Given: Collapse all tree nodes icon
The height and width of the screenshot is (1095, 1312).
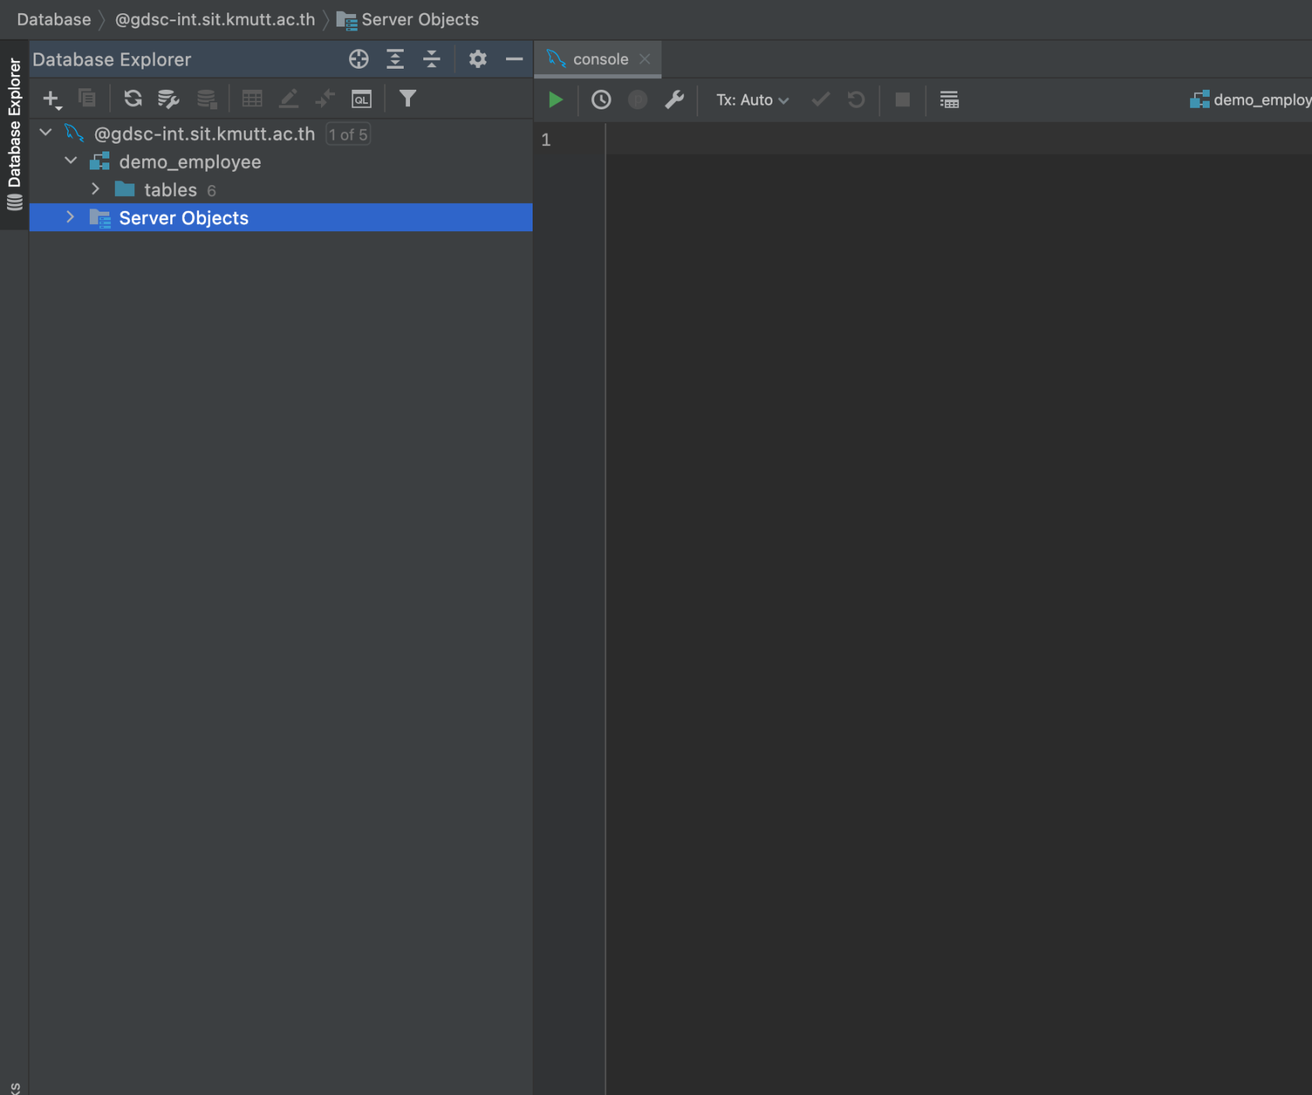Looking at the screenshot, I should (x=432, y=59).
